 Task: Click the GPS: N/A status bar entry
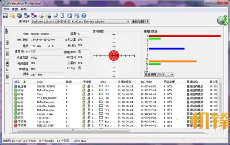point(80,141)
